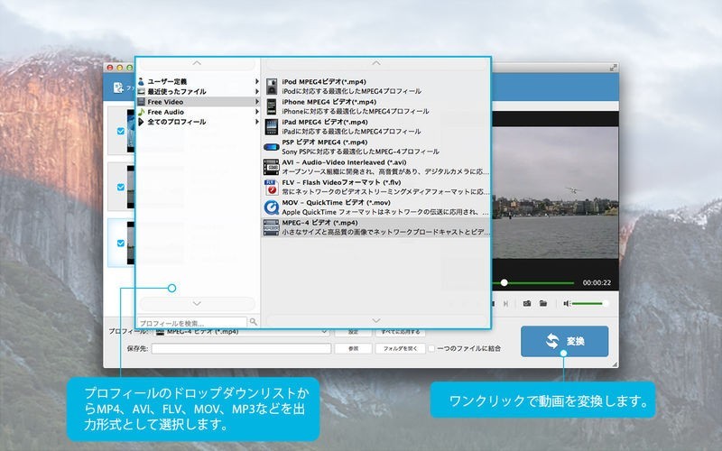722x451 pixels.
Task: Click the 変換 convert button
Action: (564, 342)
